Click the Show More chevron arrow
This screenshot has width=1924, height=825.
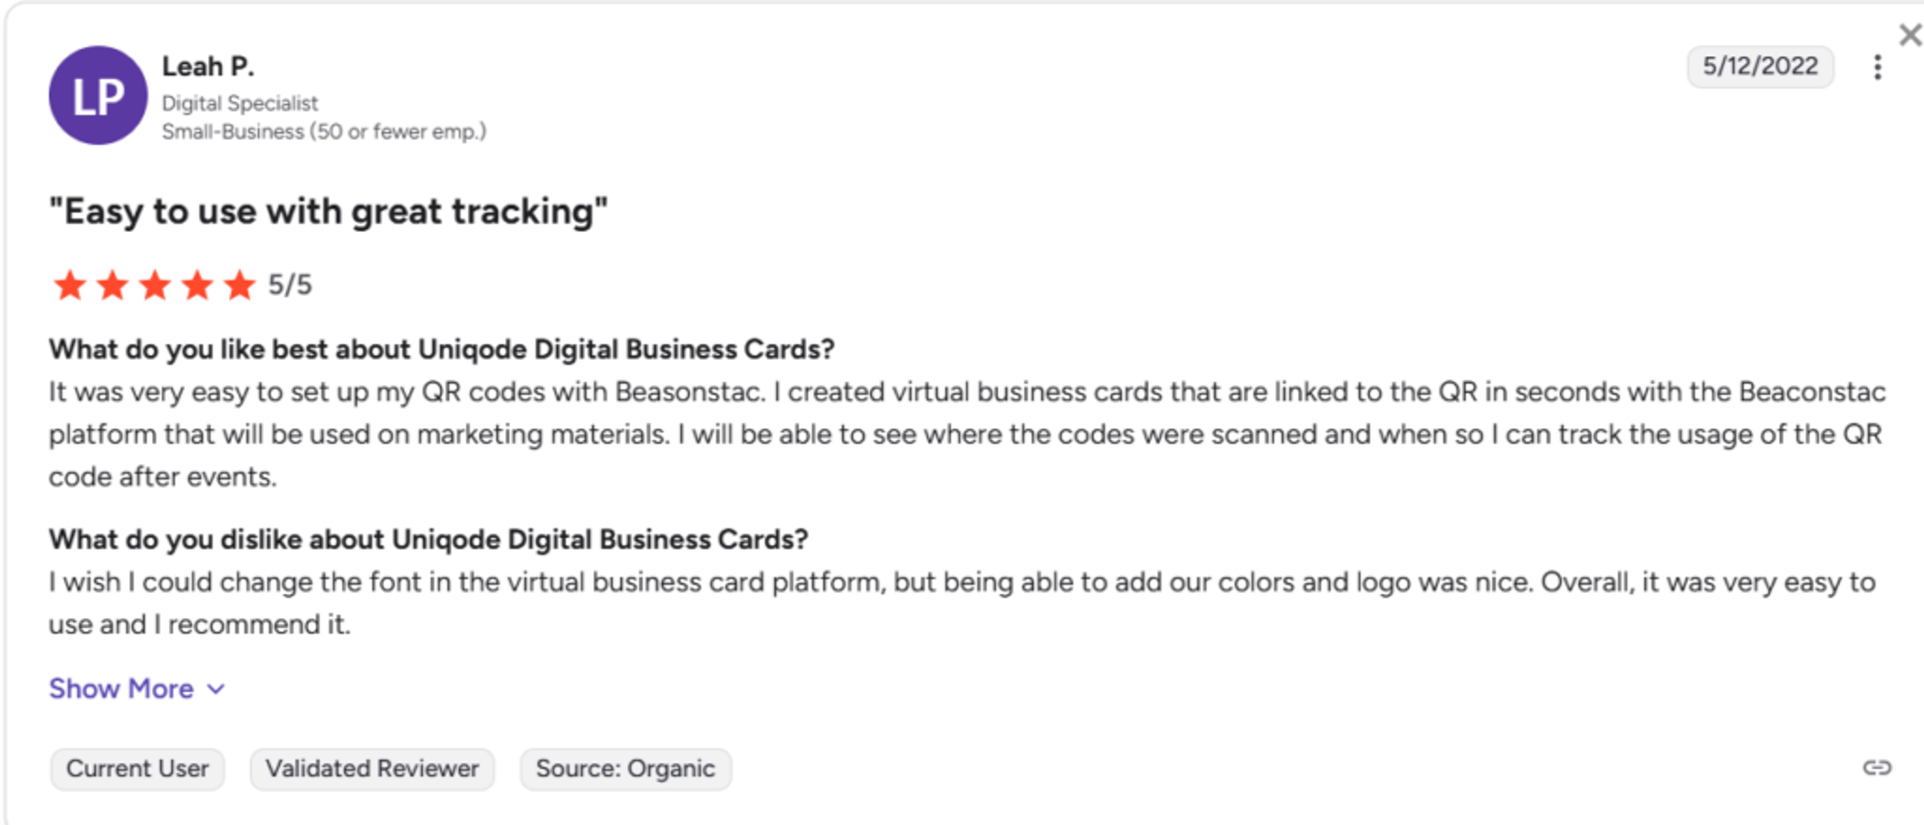click(x=215, y=690)
